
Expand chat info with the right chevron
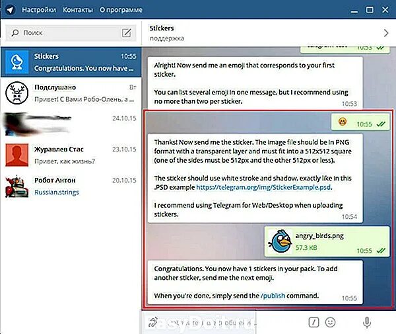tap(386, 33)
